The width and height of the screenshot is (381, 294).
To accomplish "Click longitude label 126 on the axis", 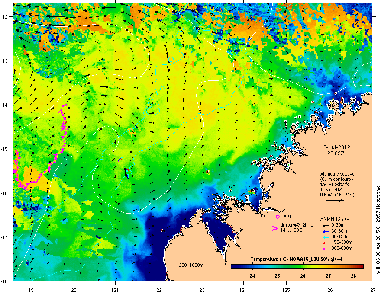I will [x=329, y=290].
